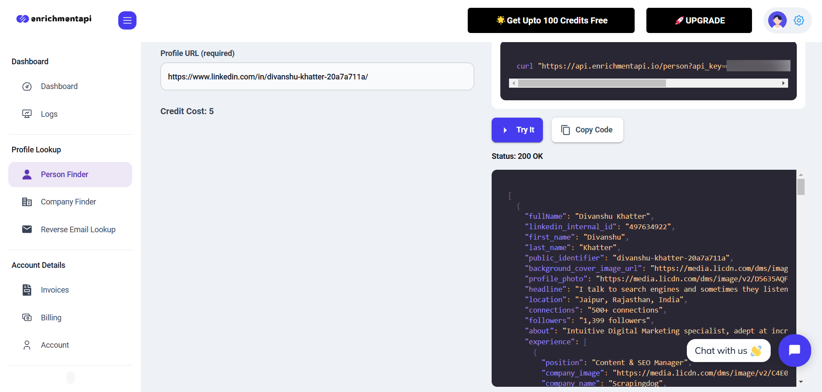
Task: Click the UPGRADE button
Action: [x=699, y=20]
